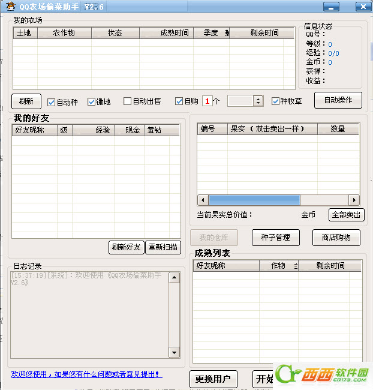Image resolution: width=373 pixels, height=390 pixels.
Task: Click the 成熟时间 column header
Action: pos(166,33)
